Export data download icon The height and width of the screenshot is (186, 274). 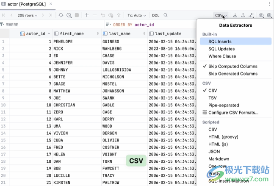click(x=235, y=15)
